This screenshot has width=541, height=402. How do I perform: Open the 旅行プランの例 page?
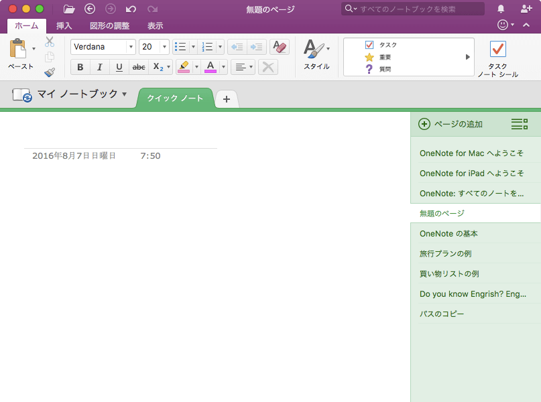click(446, 253)
